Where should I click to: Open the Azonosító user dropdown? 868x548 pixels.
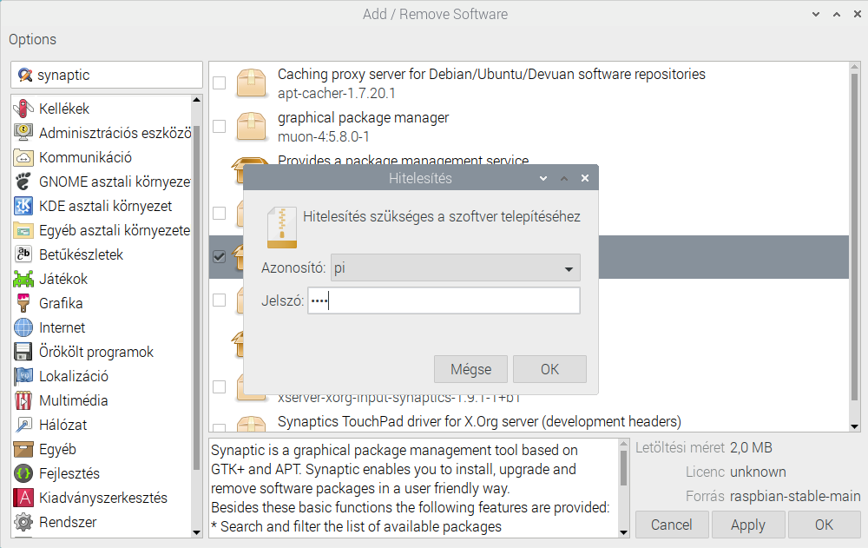[x=455, y=268]
